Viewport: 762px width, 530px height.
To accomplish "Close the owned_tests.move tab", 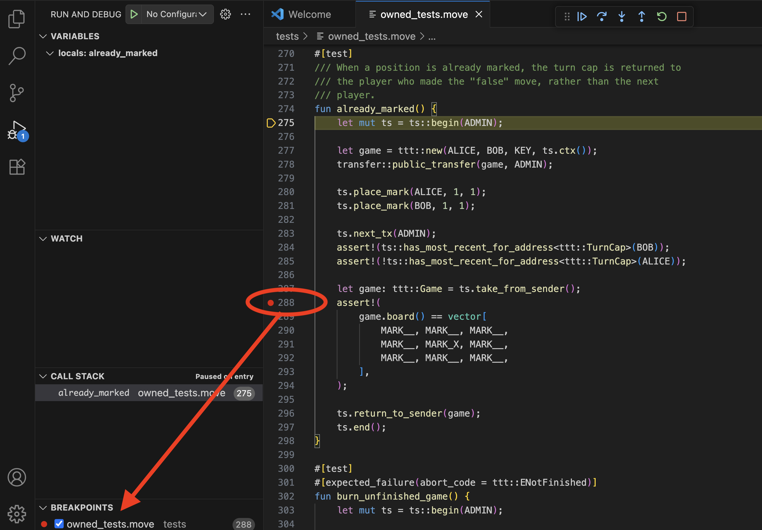I will 478,14.
